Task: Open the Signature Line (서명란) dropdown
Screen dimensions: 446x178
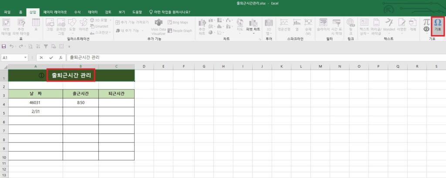Action: coord(402,33)
